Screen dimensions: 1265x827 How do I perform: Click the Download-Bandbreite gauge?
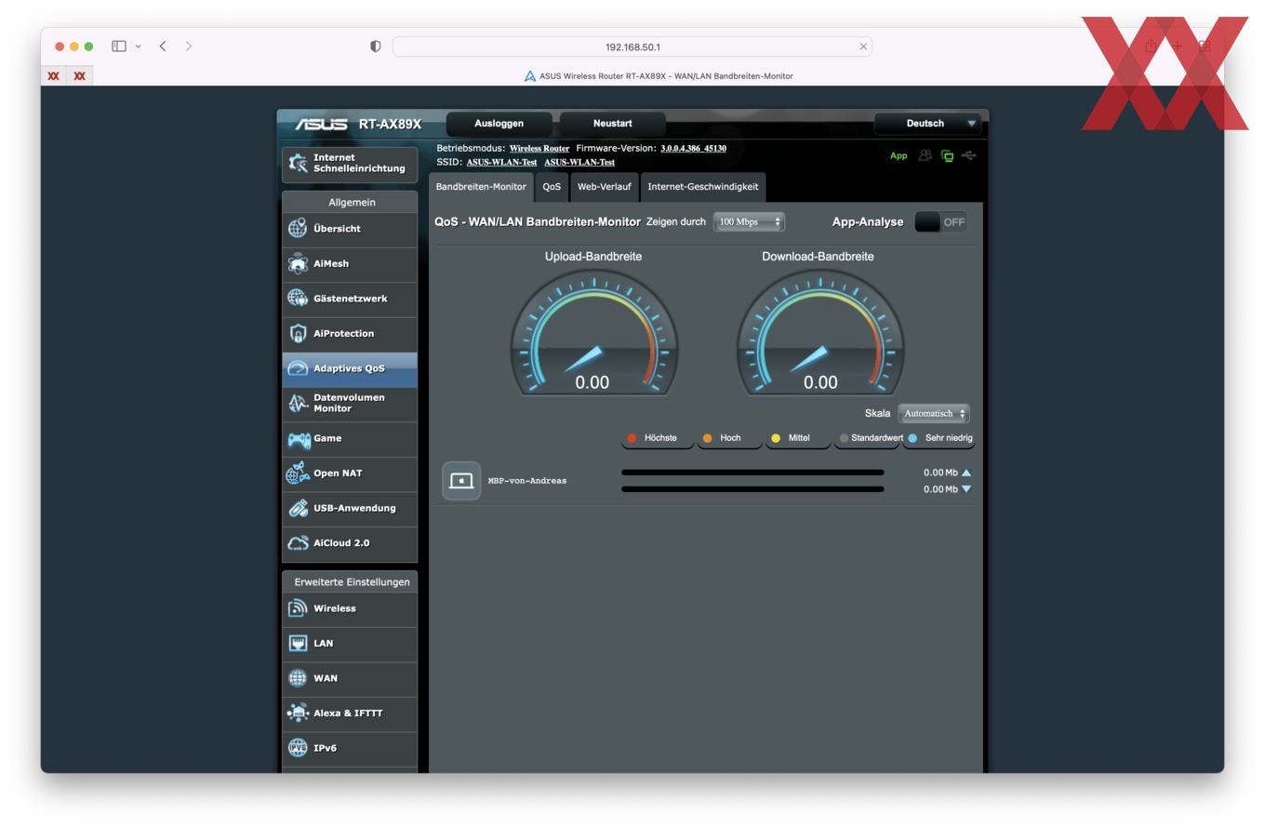(x=819, y=332)
